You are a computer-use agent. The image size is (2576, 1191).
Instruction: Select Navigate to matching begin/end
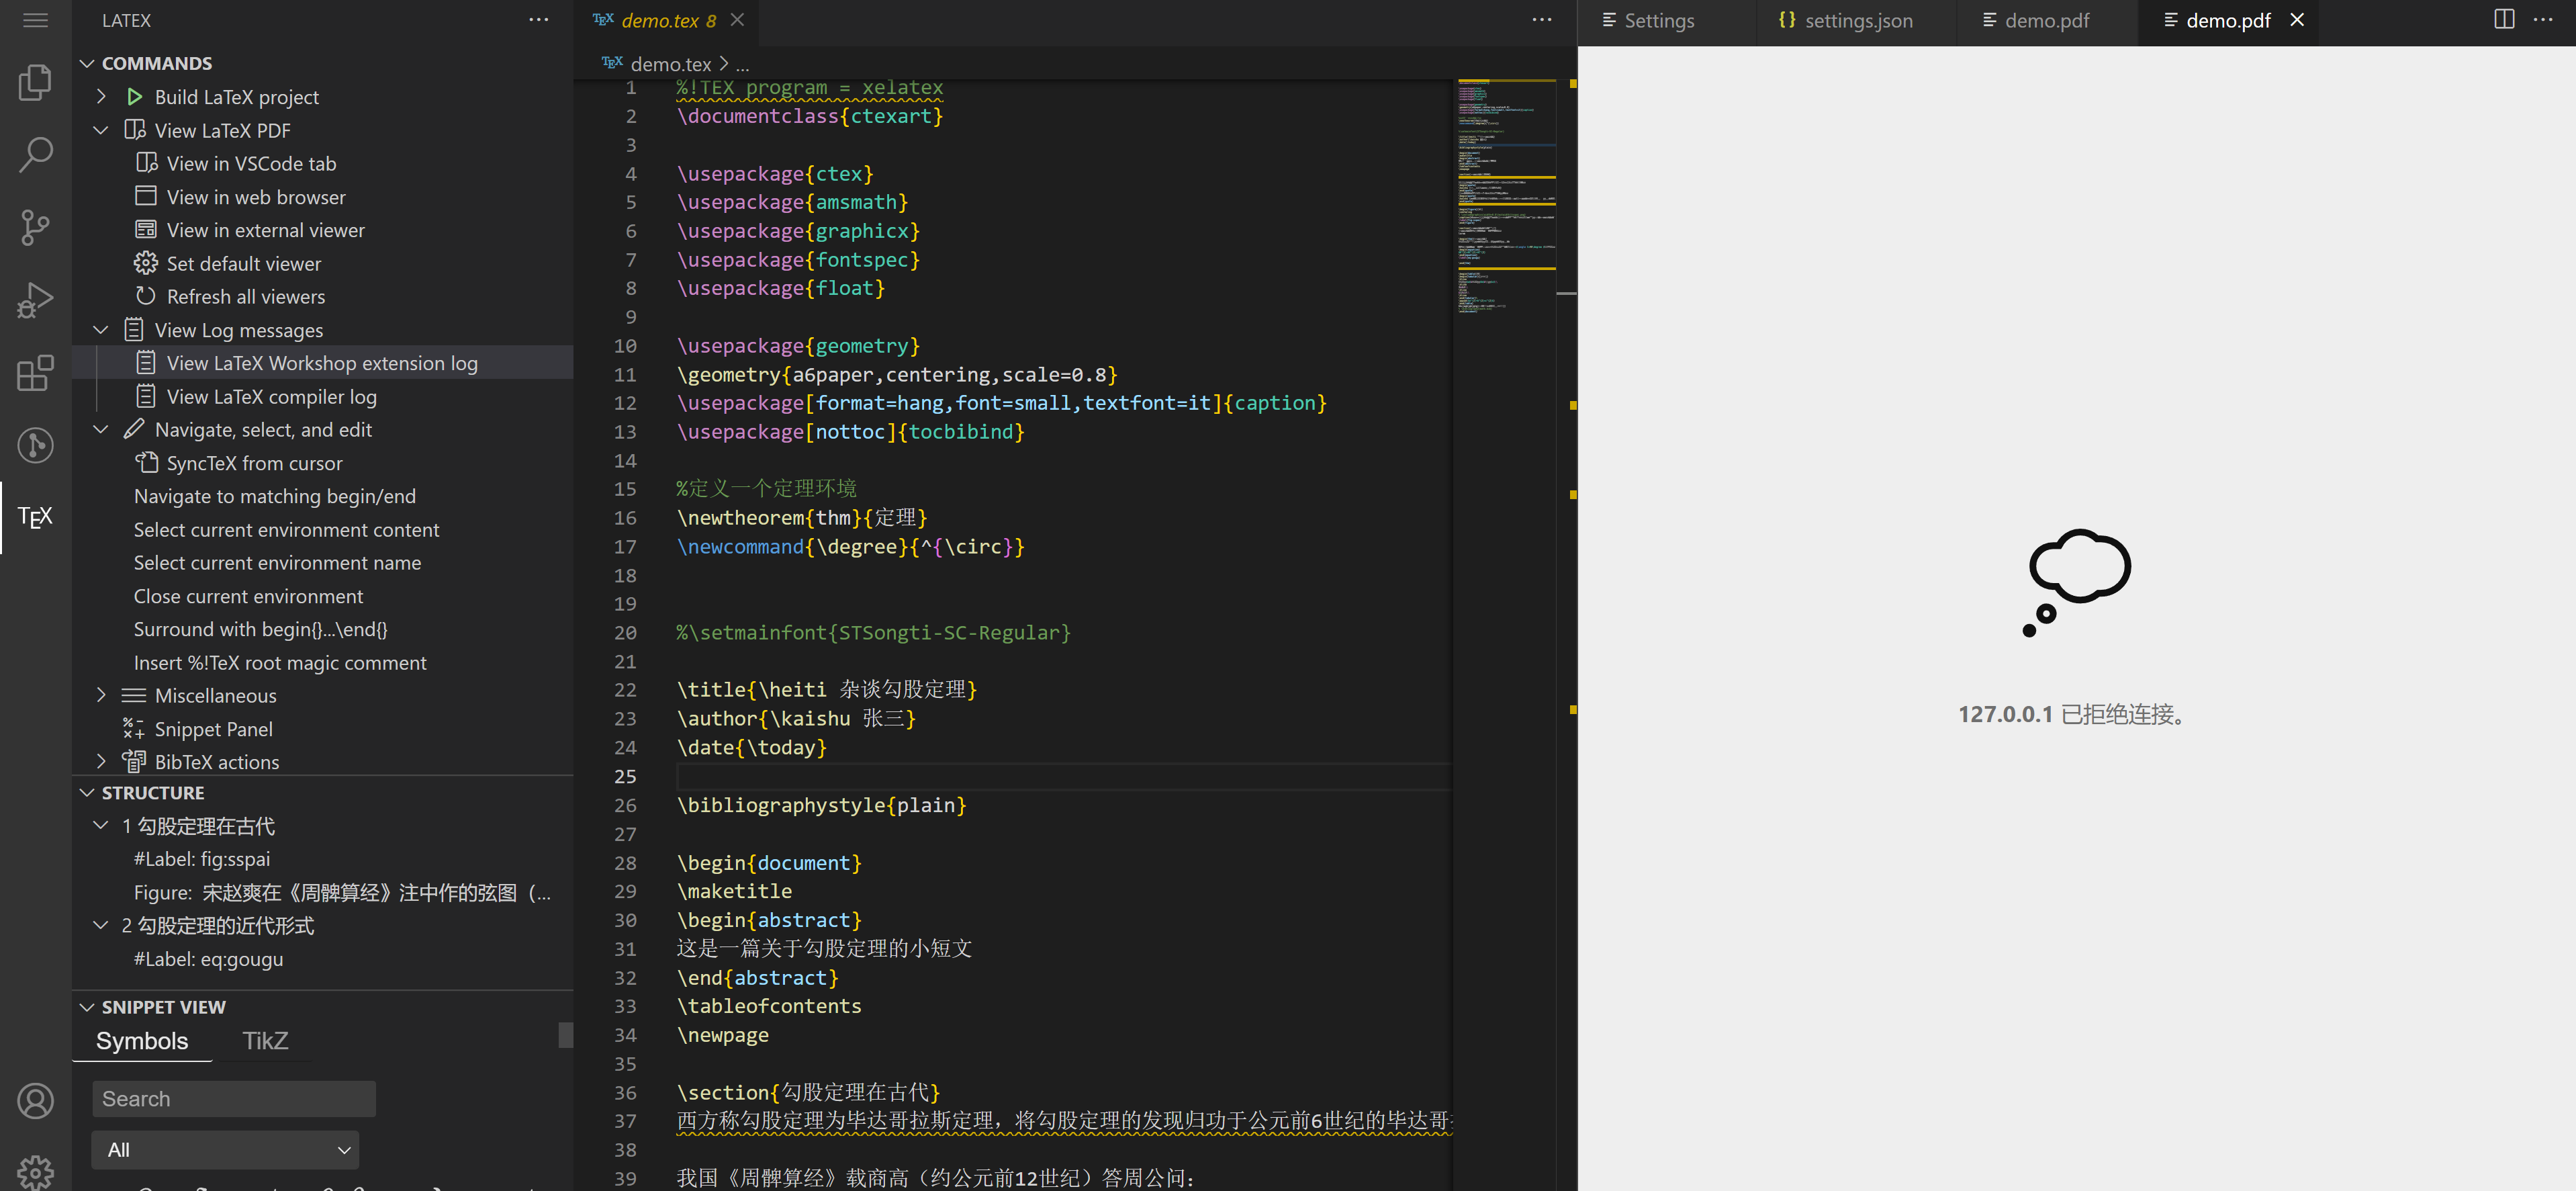coord(276,495)
